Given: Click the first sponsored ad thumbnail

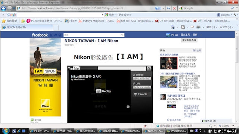Looking at the screenshot, I should pyautogui.click(x=169, y=63).
